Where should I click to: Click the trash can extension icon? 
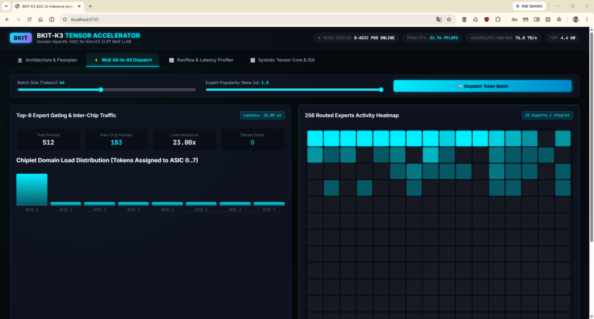point(464,19)
